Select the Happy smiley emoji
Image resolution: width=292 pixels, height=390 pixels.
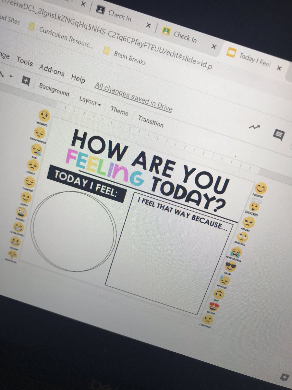[26, 197]
